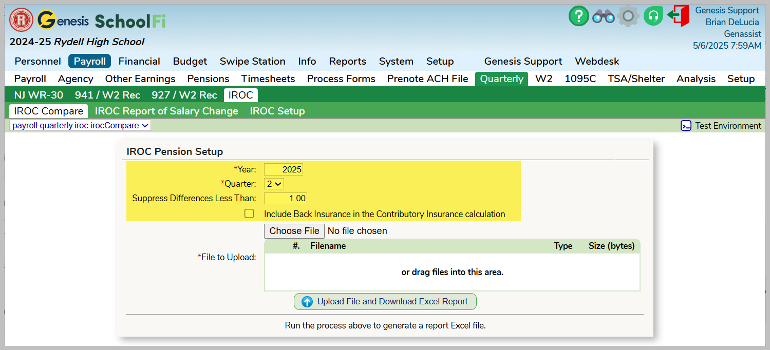Switch to the Pensions tab
770x350 pixels.
click(208, 79)
